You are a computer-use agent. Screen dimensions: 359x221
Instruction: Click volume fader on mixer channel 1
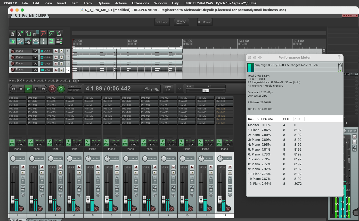[13, 199]
